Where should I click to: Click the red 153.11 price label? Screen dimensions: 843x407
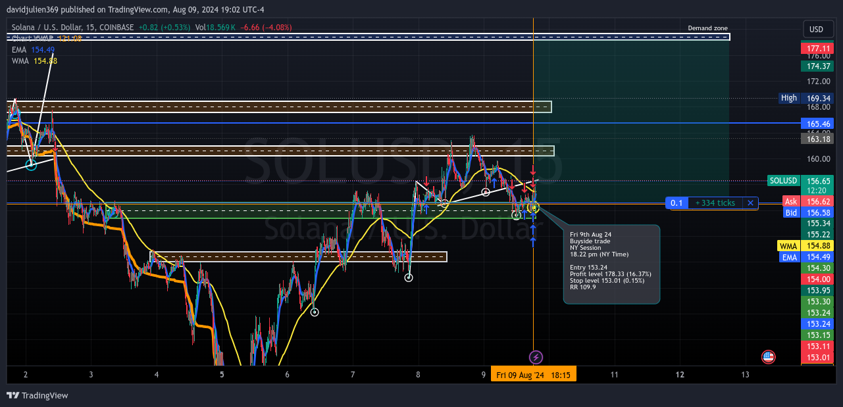[817, 347]
